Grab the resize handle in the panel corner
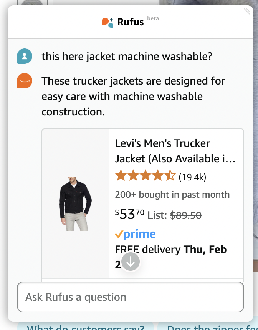Screen dimensions: 258x330 247,12
